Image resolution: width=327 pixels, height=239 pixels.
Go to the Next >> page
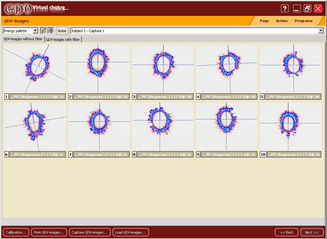pyautogui.click(x=311, y=232)
